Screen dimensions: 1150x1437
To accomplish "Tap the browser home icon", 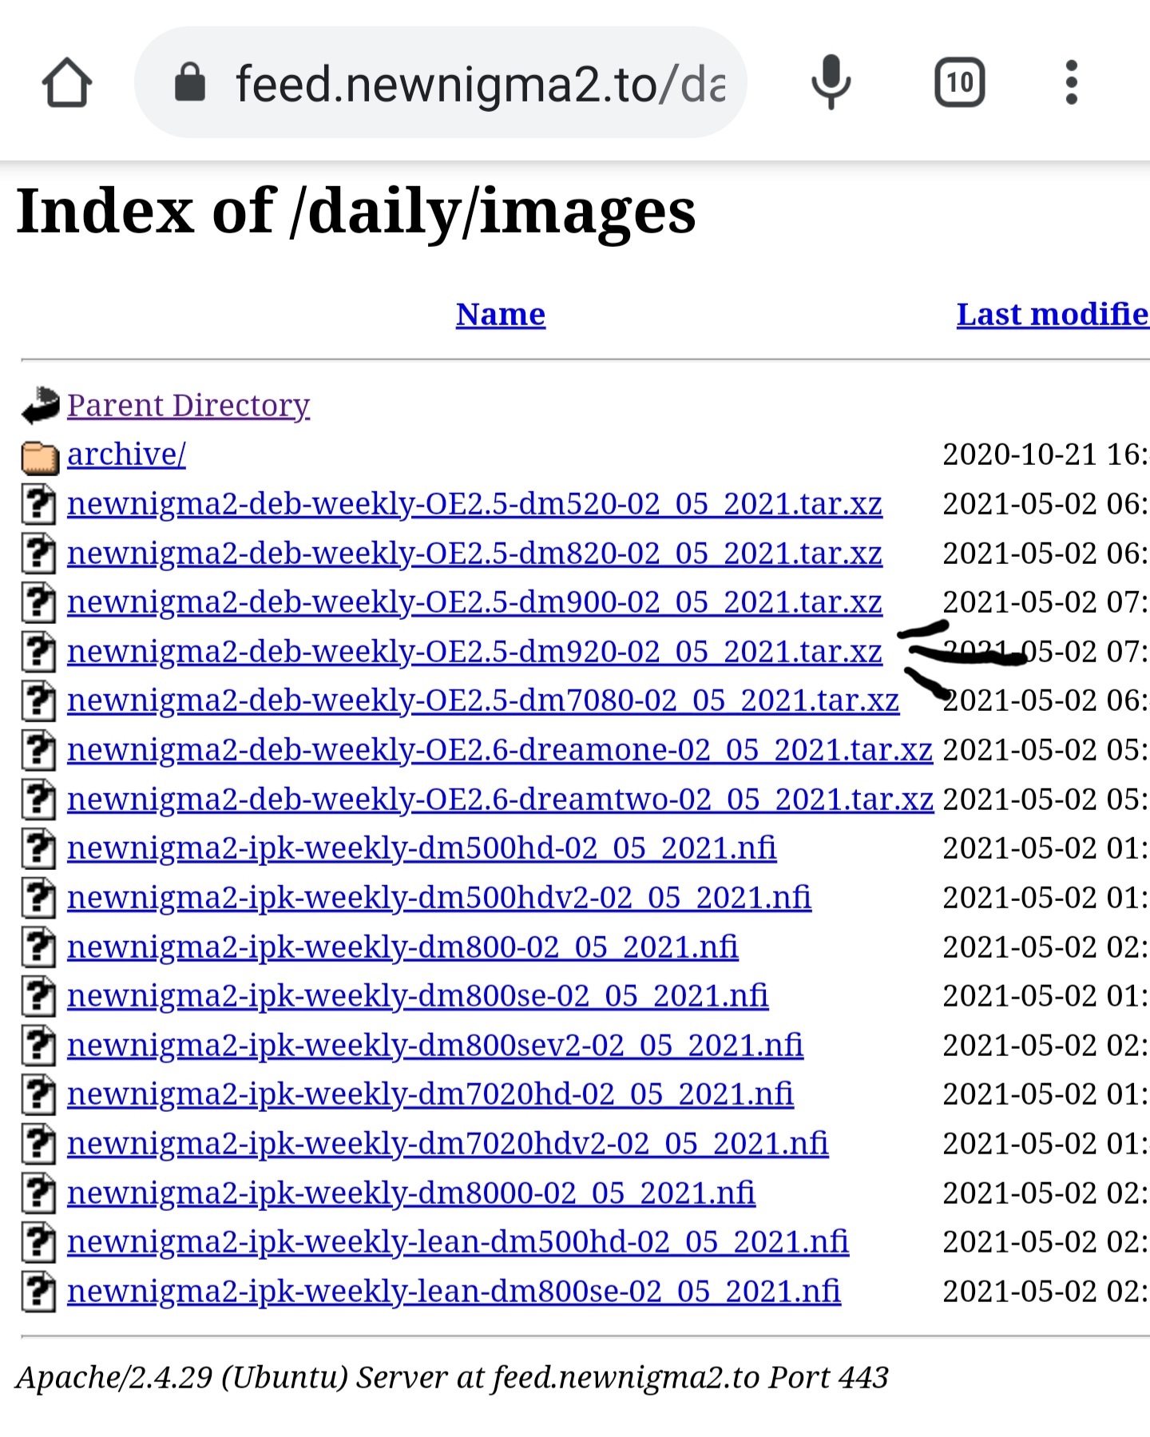I will pyautogui.click(x=67, y=82).
